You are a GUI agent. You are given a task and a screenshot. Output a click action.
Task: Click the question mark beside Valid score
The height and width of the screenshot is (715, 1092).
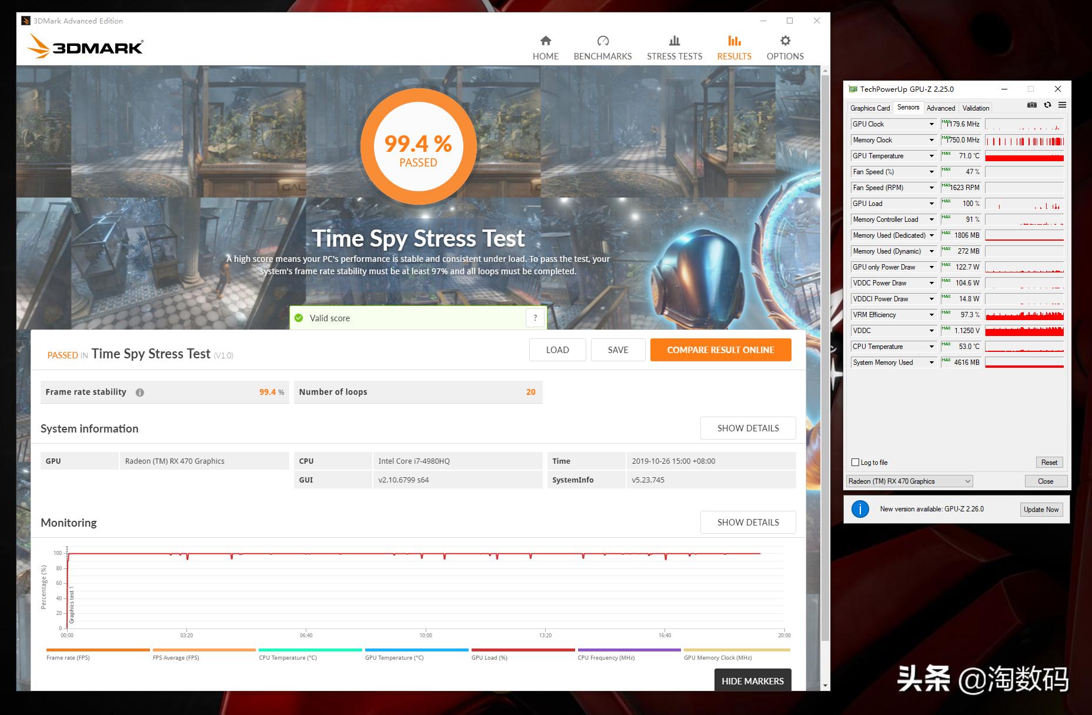(x=535, y=318)
